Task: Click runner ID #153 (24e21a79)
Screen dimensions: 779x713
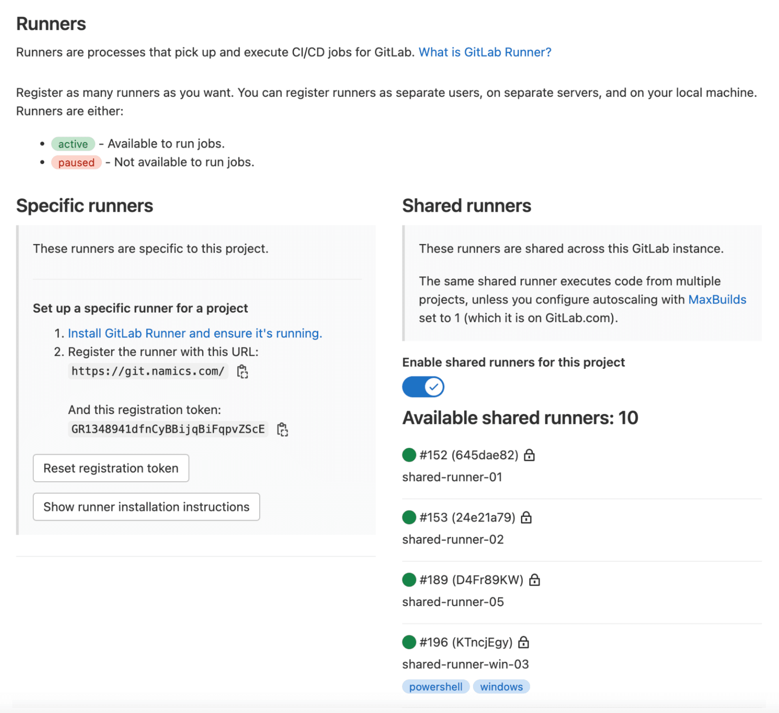Action: tap(467, 517)
